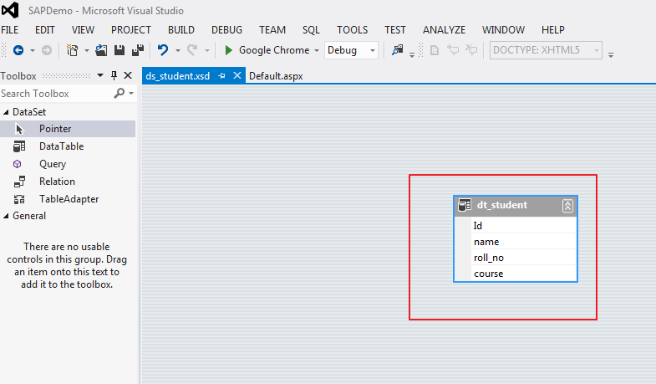Image resolution: width=656 pixels, height=384 pixels.
Task: Open toolbar overflow options after DOCTYPE box
Action: click(x=611, y=55)
